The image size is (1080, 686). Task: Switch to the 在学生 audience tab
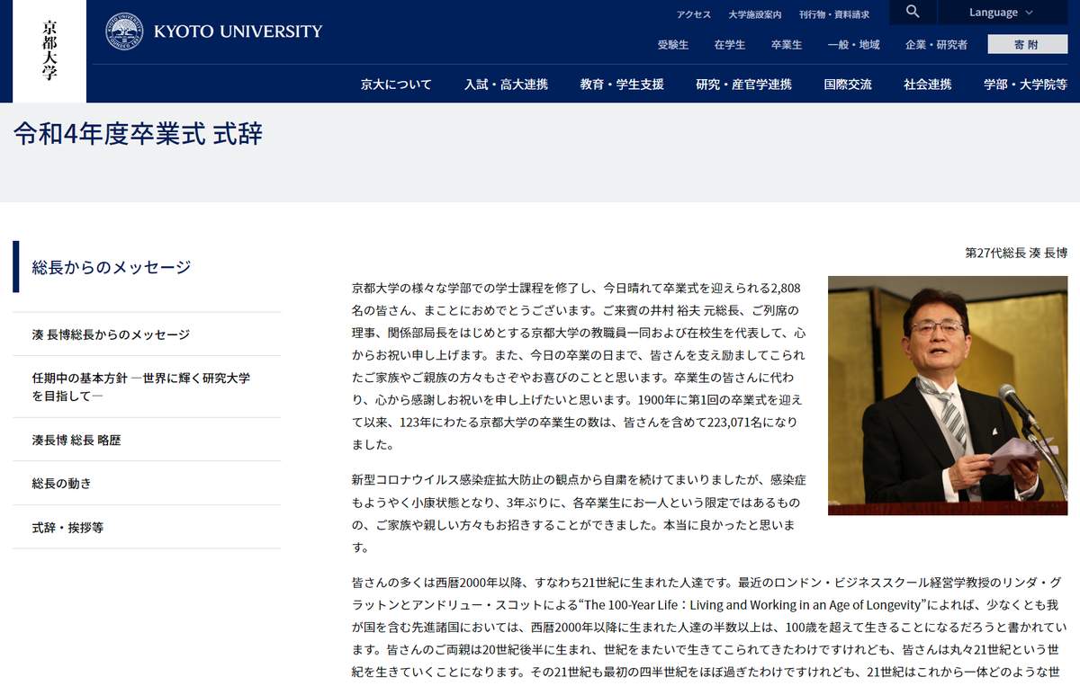(x=731, y=43)
